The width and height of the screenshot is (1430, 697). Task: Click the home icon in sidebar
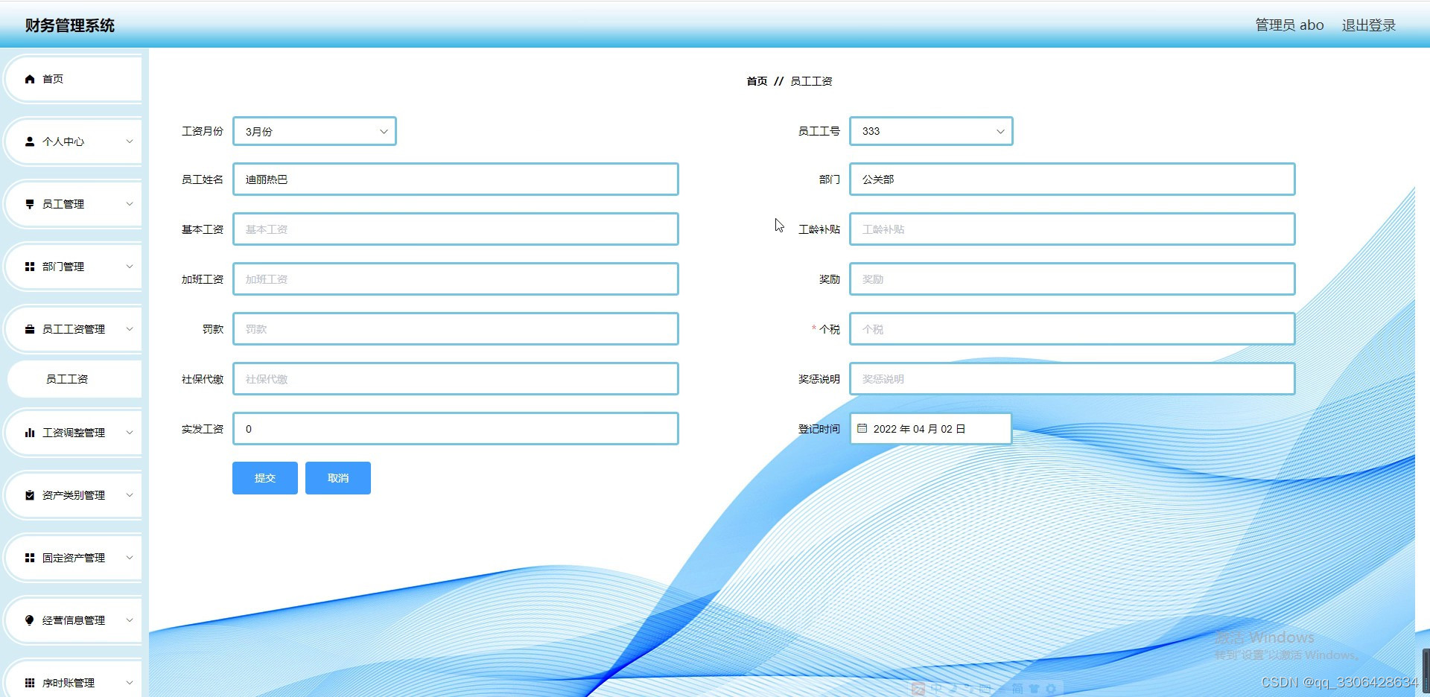(30, 79)
